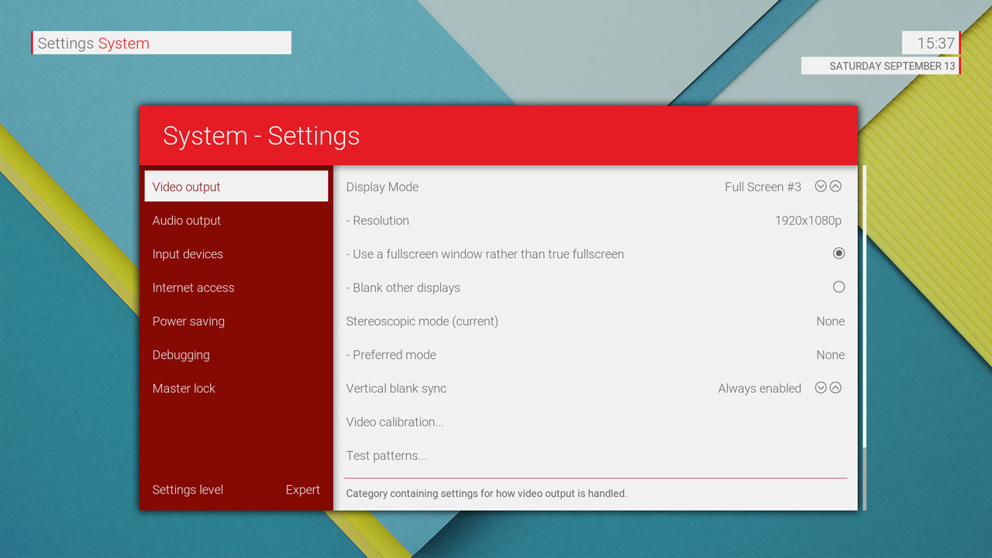Select the Video output category
The image size is (992, 558).
pos(236,187)
